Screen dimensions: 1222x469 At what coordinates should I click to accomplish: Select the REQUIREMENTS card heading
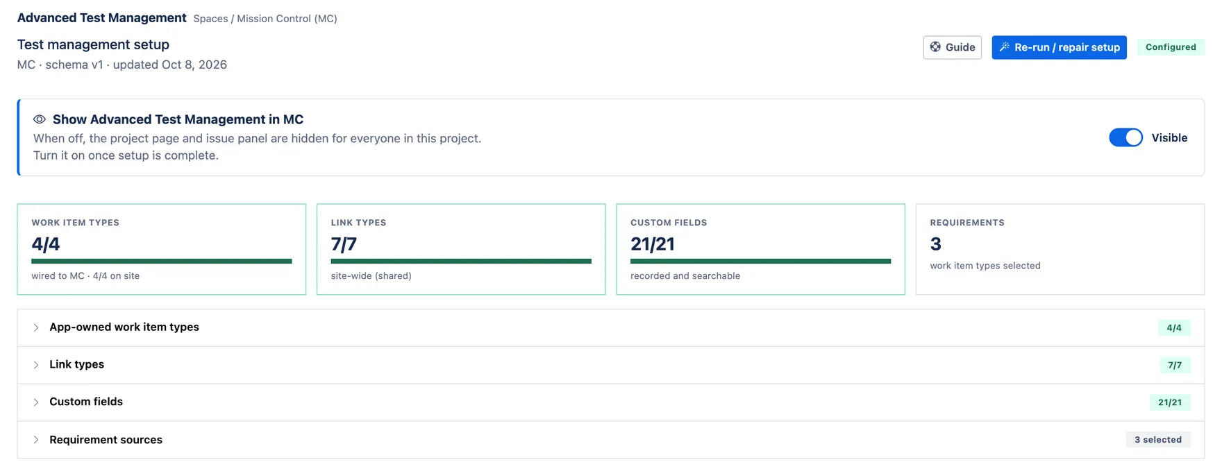point(967,223)
